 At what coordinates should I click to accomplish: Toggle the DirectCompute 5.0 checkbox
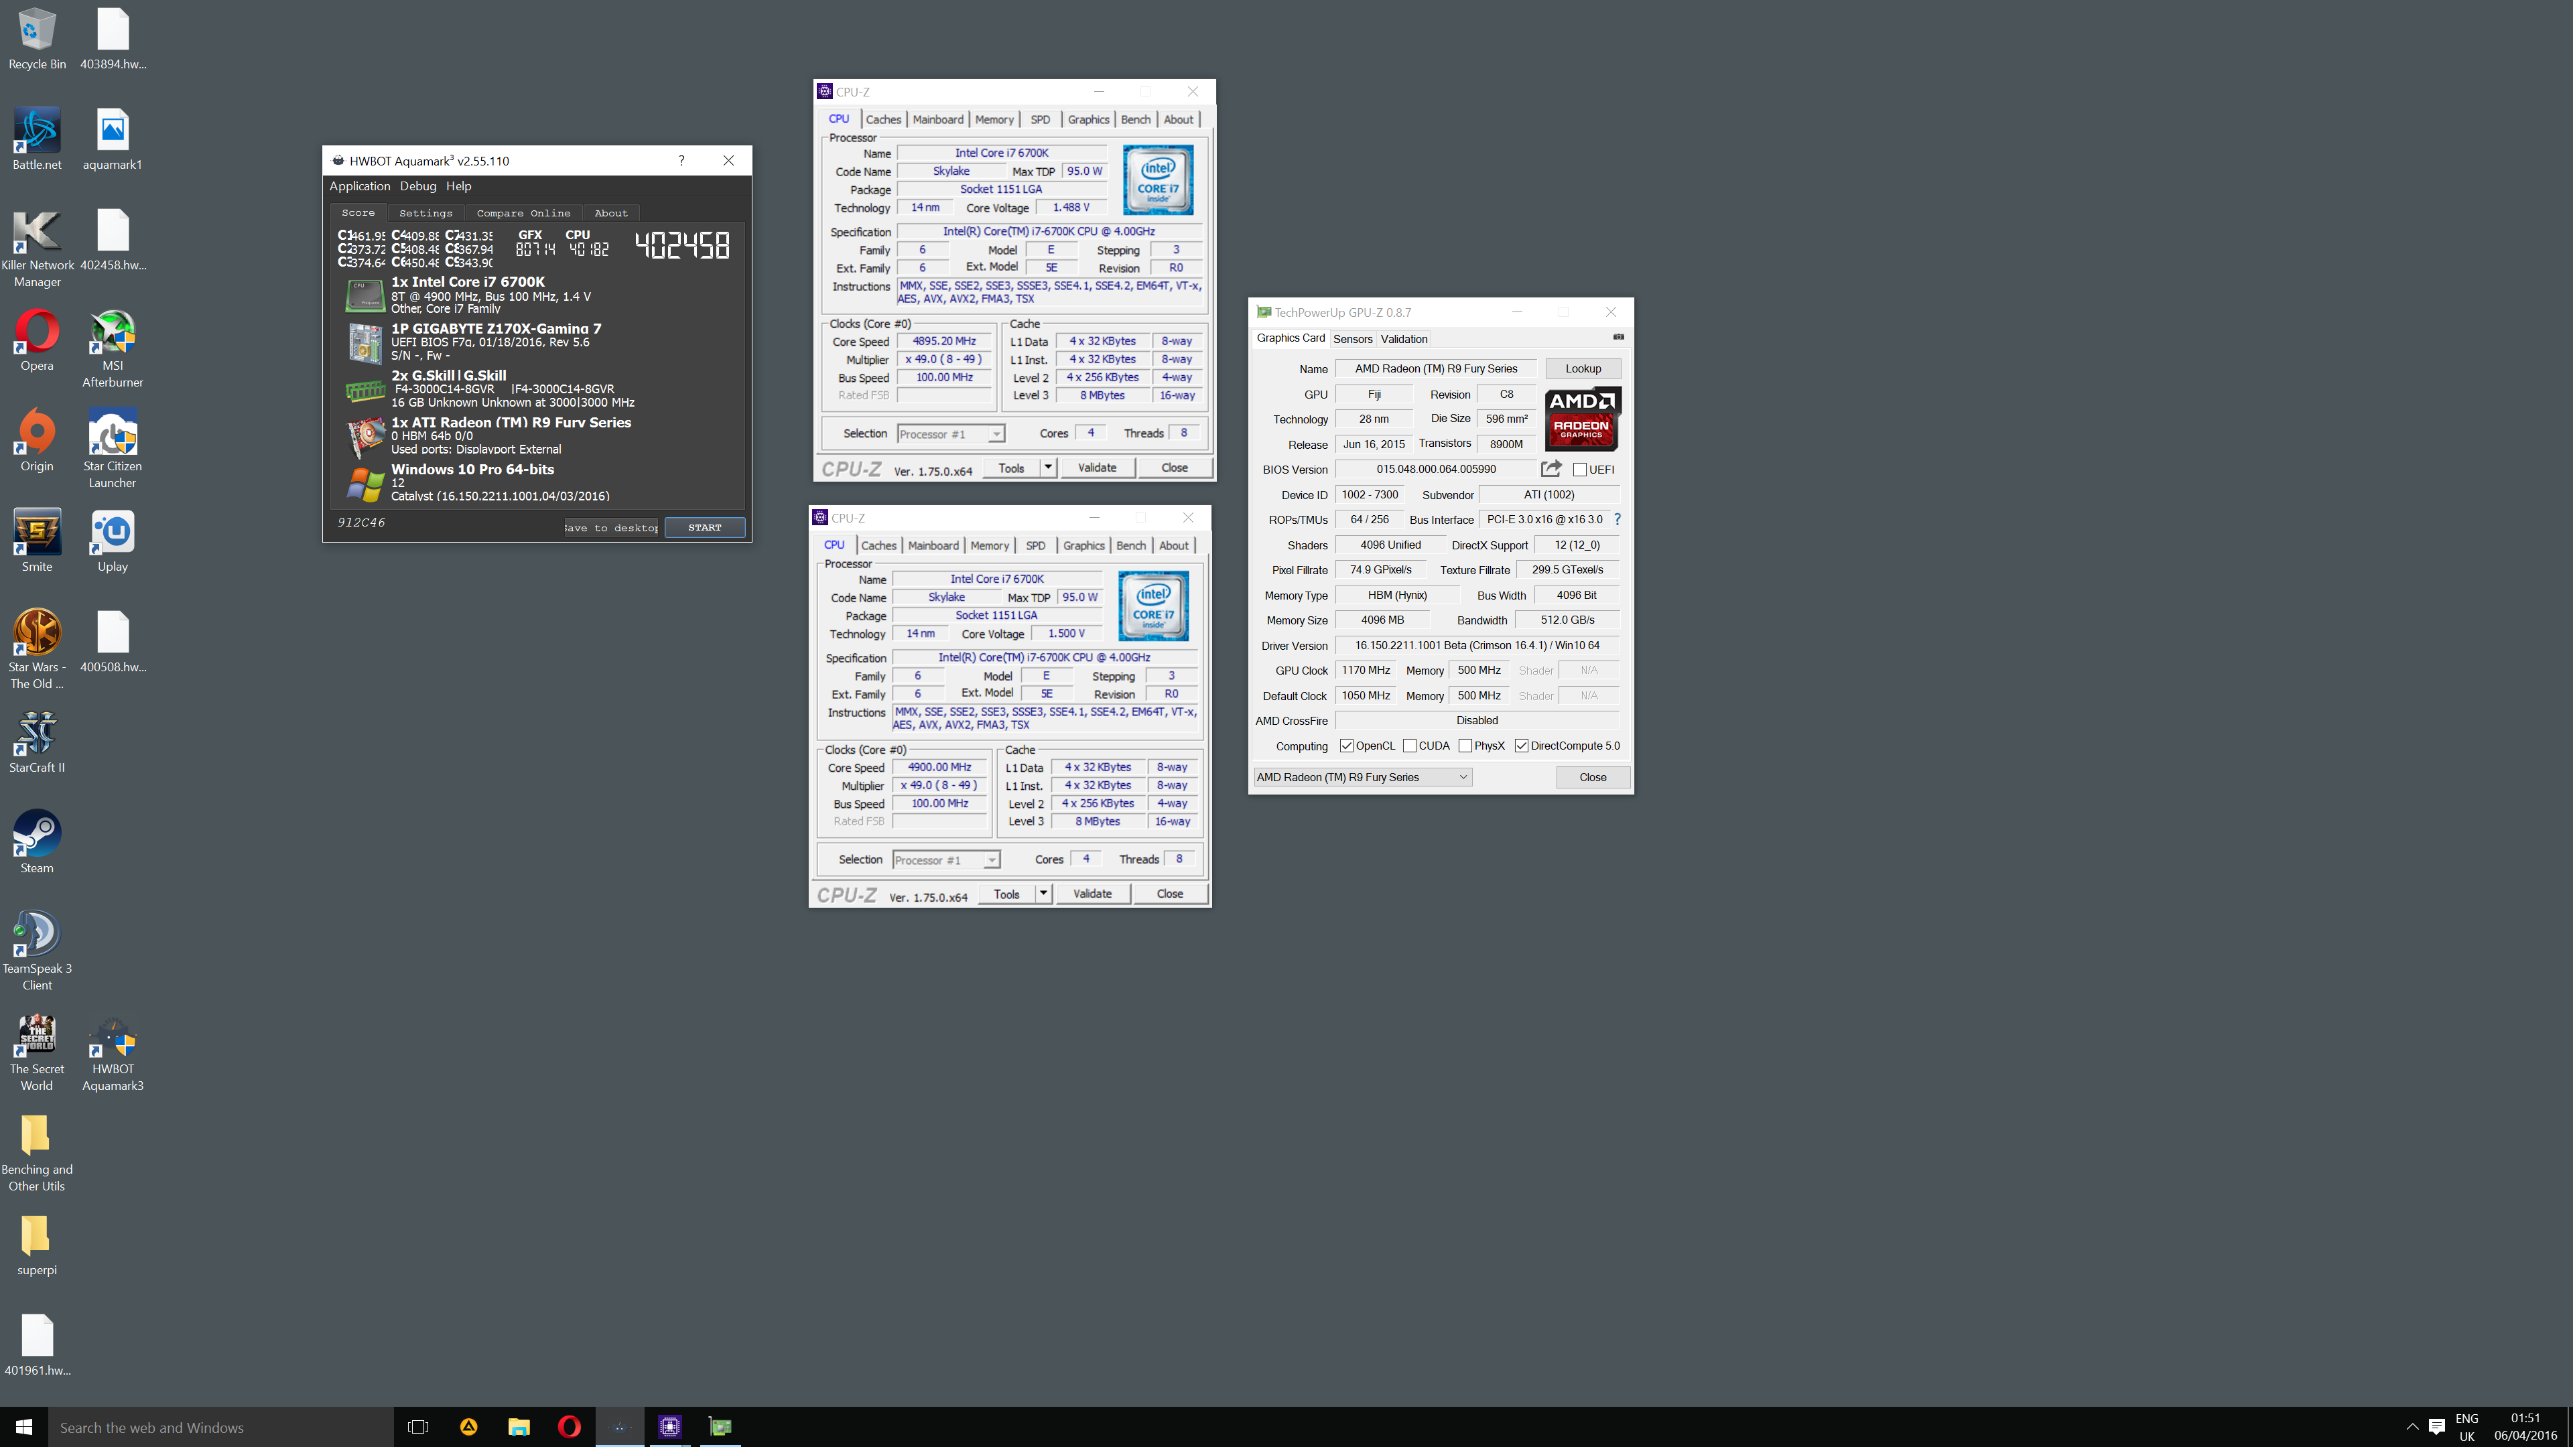tap(1521, 746)
